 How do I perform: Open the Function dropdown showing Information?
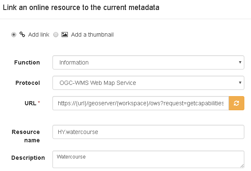point(148,62)
